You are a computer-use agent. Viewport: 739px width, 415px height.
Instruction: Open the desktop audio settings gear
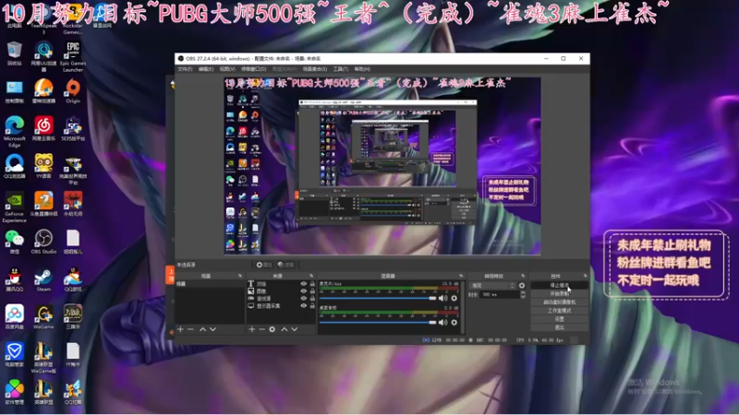pyautogui.click(x=454, y=322)
